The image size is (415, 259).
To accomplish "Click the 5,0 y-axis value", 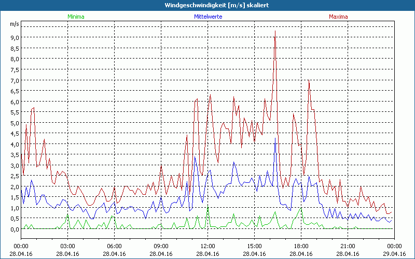I will [15, 123].
